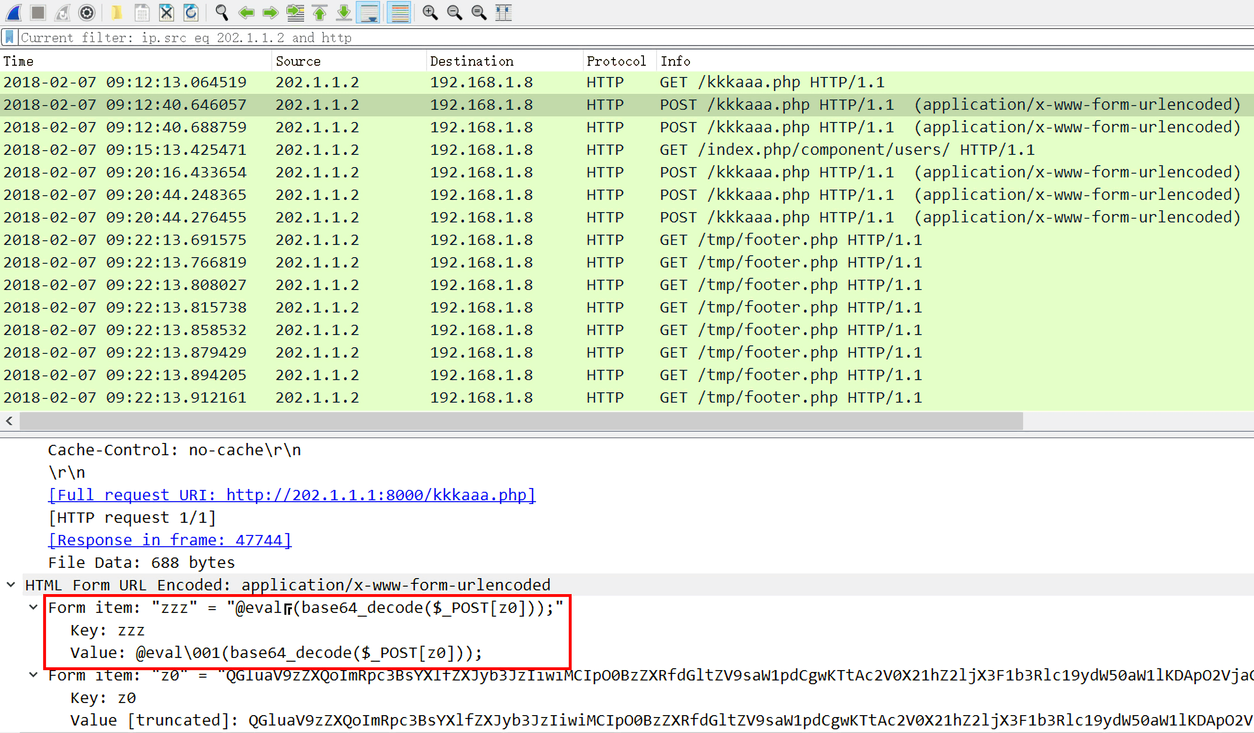Screen dimensions: 1254x733
Task: Open the Full request URI link
Action: point(291,495)
